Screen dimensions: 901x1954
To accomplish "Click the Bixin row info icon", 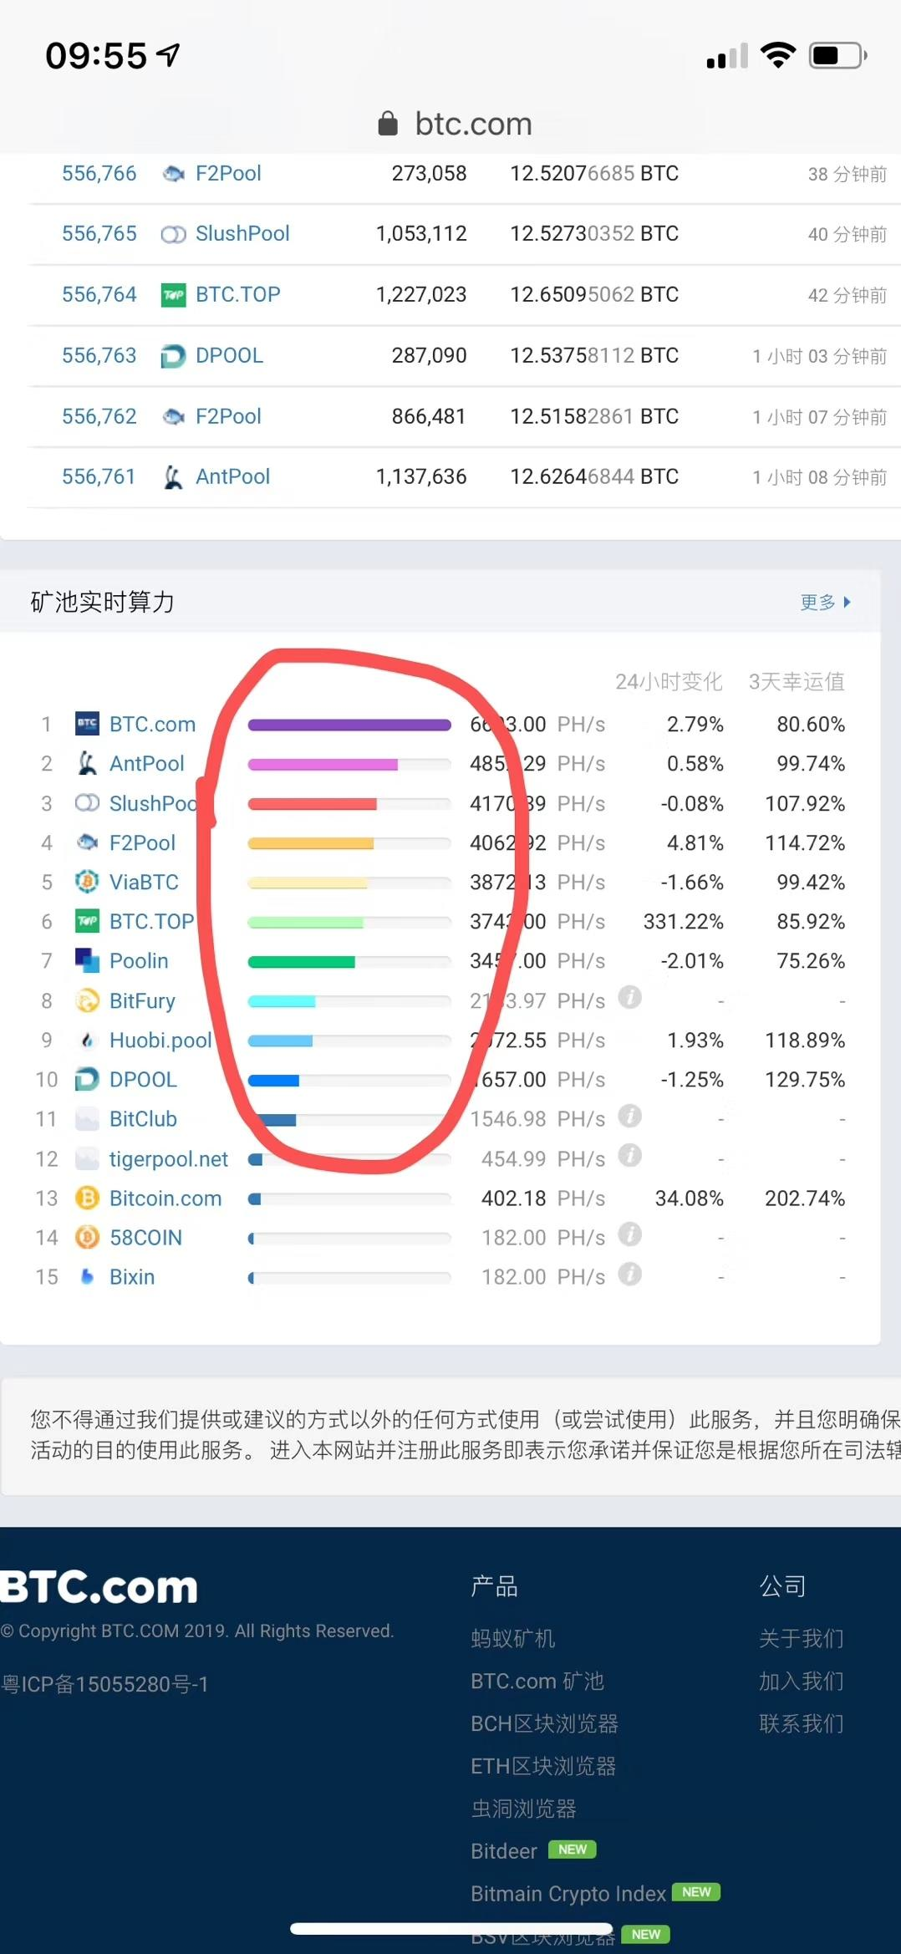I will (x=629, y=1275).
